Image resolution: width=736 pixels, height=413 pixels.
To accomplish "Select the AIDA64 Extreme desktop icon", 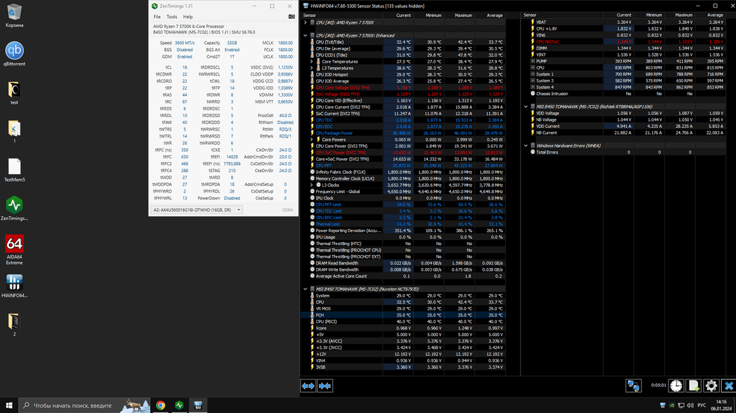I will pos(14,250).
